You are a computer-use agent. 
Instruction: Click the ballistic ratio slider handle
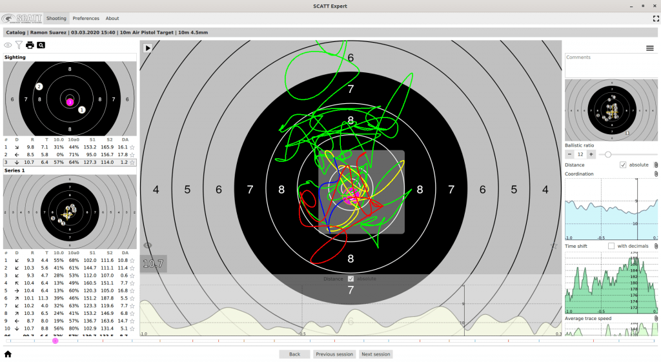pyautogui.click(x=608, y=154)
